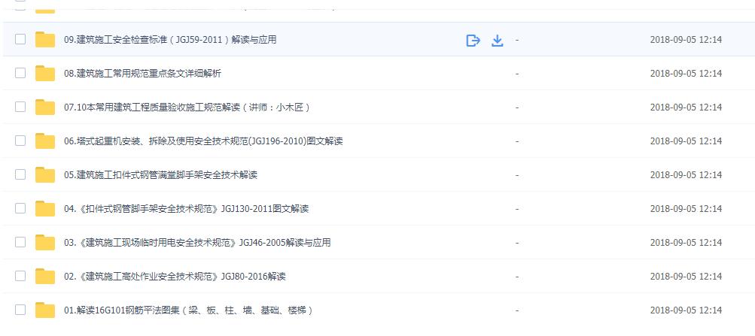Click the size dash on row 05
Screen dimensions: 755x336
tap(516, 175)
